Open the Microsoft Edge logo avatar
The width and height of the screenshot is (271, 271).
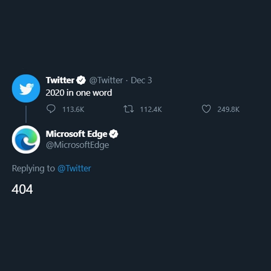26,139
